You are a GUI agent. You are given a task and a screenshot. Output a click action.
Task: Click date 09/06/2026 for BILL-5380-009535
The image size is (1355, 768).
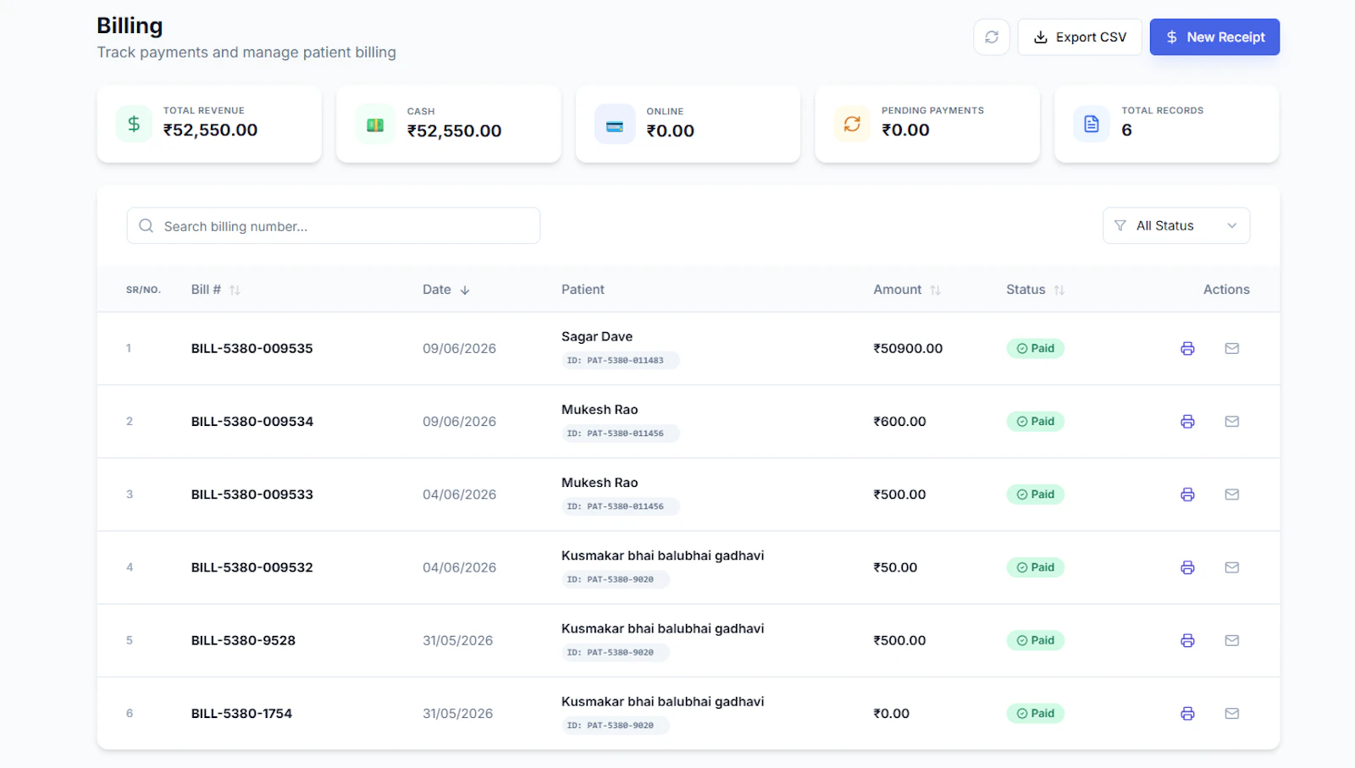click(x=459, y=349)
